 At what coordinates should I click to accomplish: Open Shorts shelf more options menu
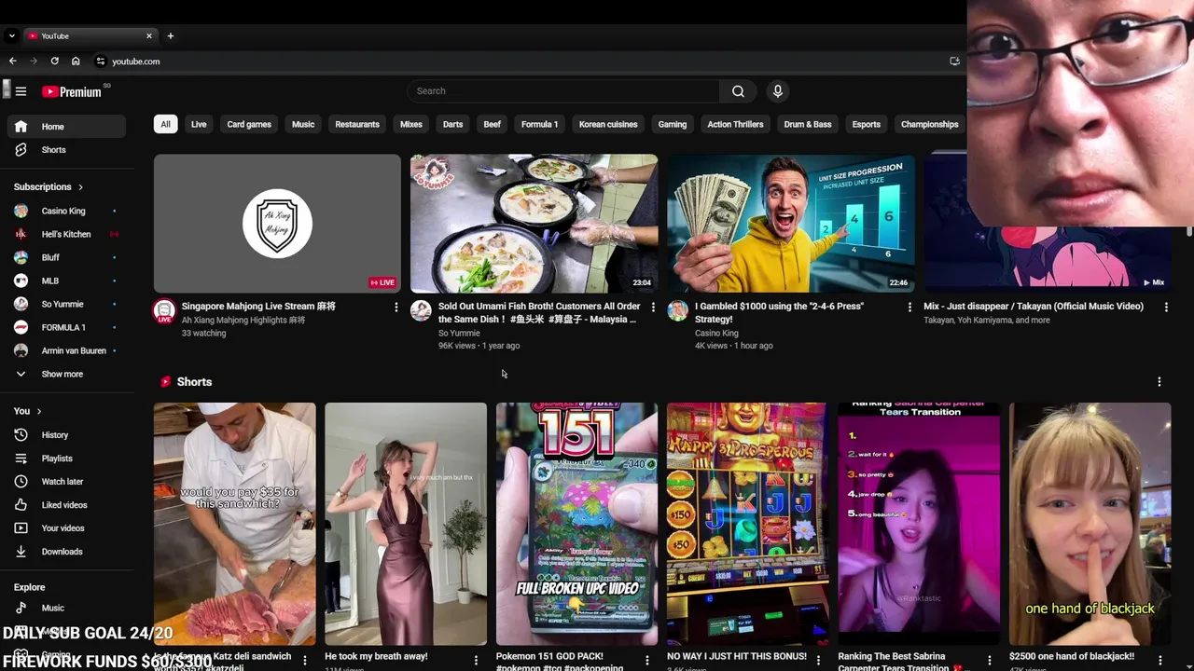1159,382
